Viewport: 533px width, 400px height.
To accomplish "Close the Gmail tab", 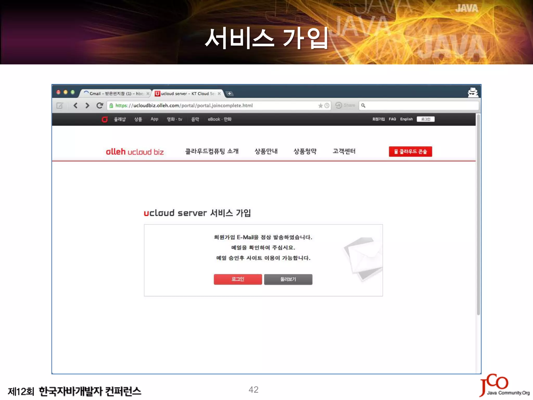I will click(x=148, y=93).
